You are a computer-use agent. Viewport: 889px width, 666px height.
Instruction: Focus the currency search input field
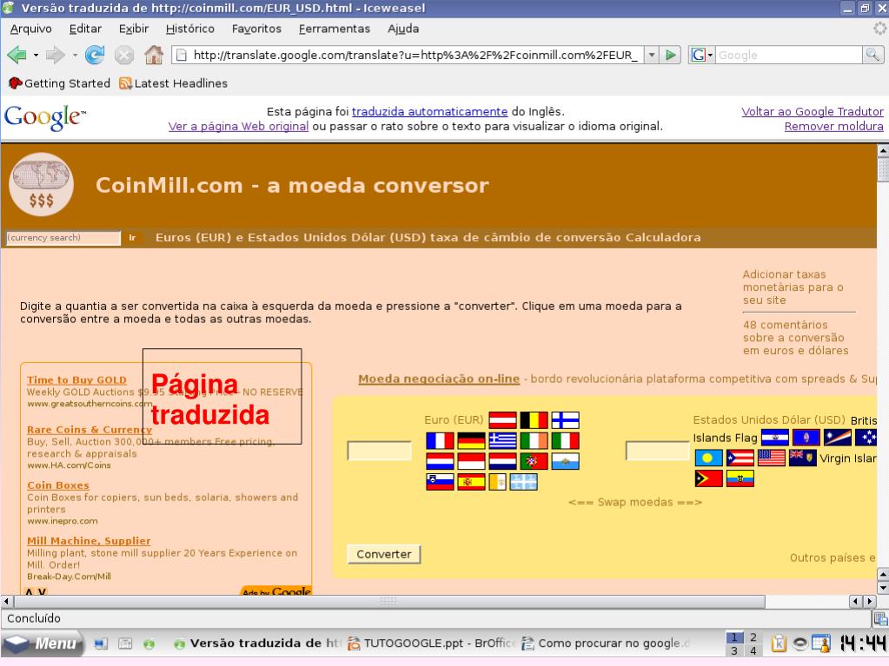click(63, 238)
